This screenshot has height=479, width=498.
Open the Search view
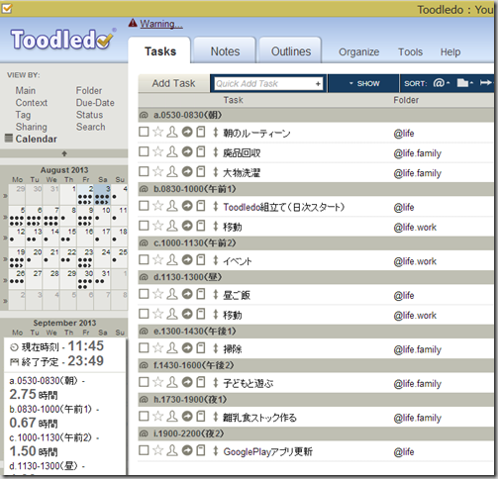click(x=91, y=127)
